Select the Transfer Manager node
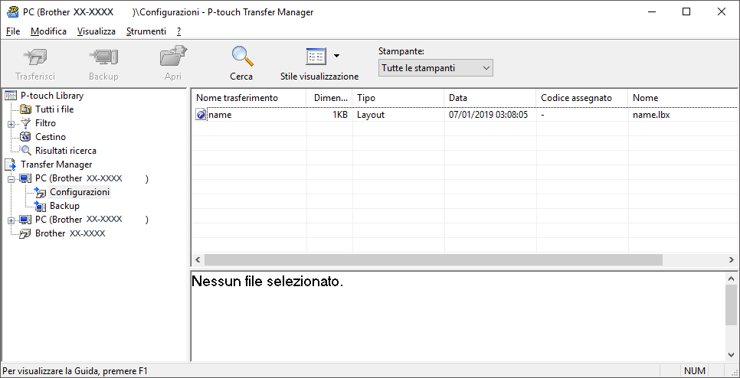The image size is (740, 378). (56, 165)
